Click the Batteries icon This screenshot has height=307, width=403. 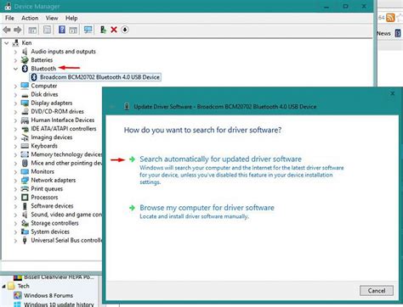[25, 60]
